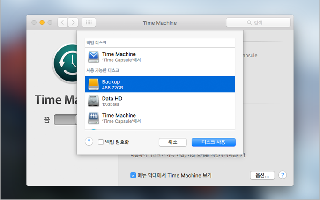This screenshot has width=320, height=200.
Task: Click the forward navigation arrow
Action: click(x=73, y=22)
